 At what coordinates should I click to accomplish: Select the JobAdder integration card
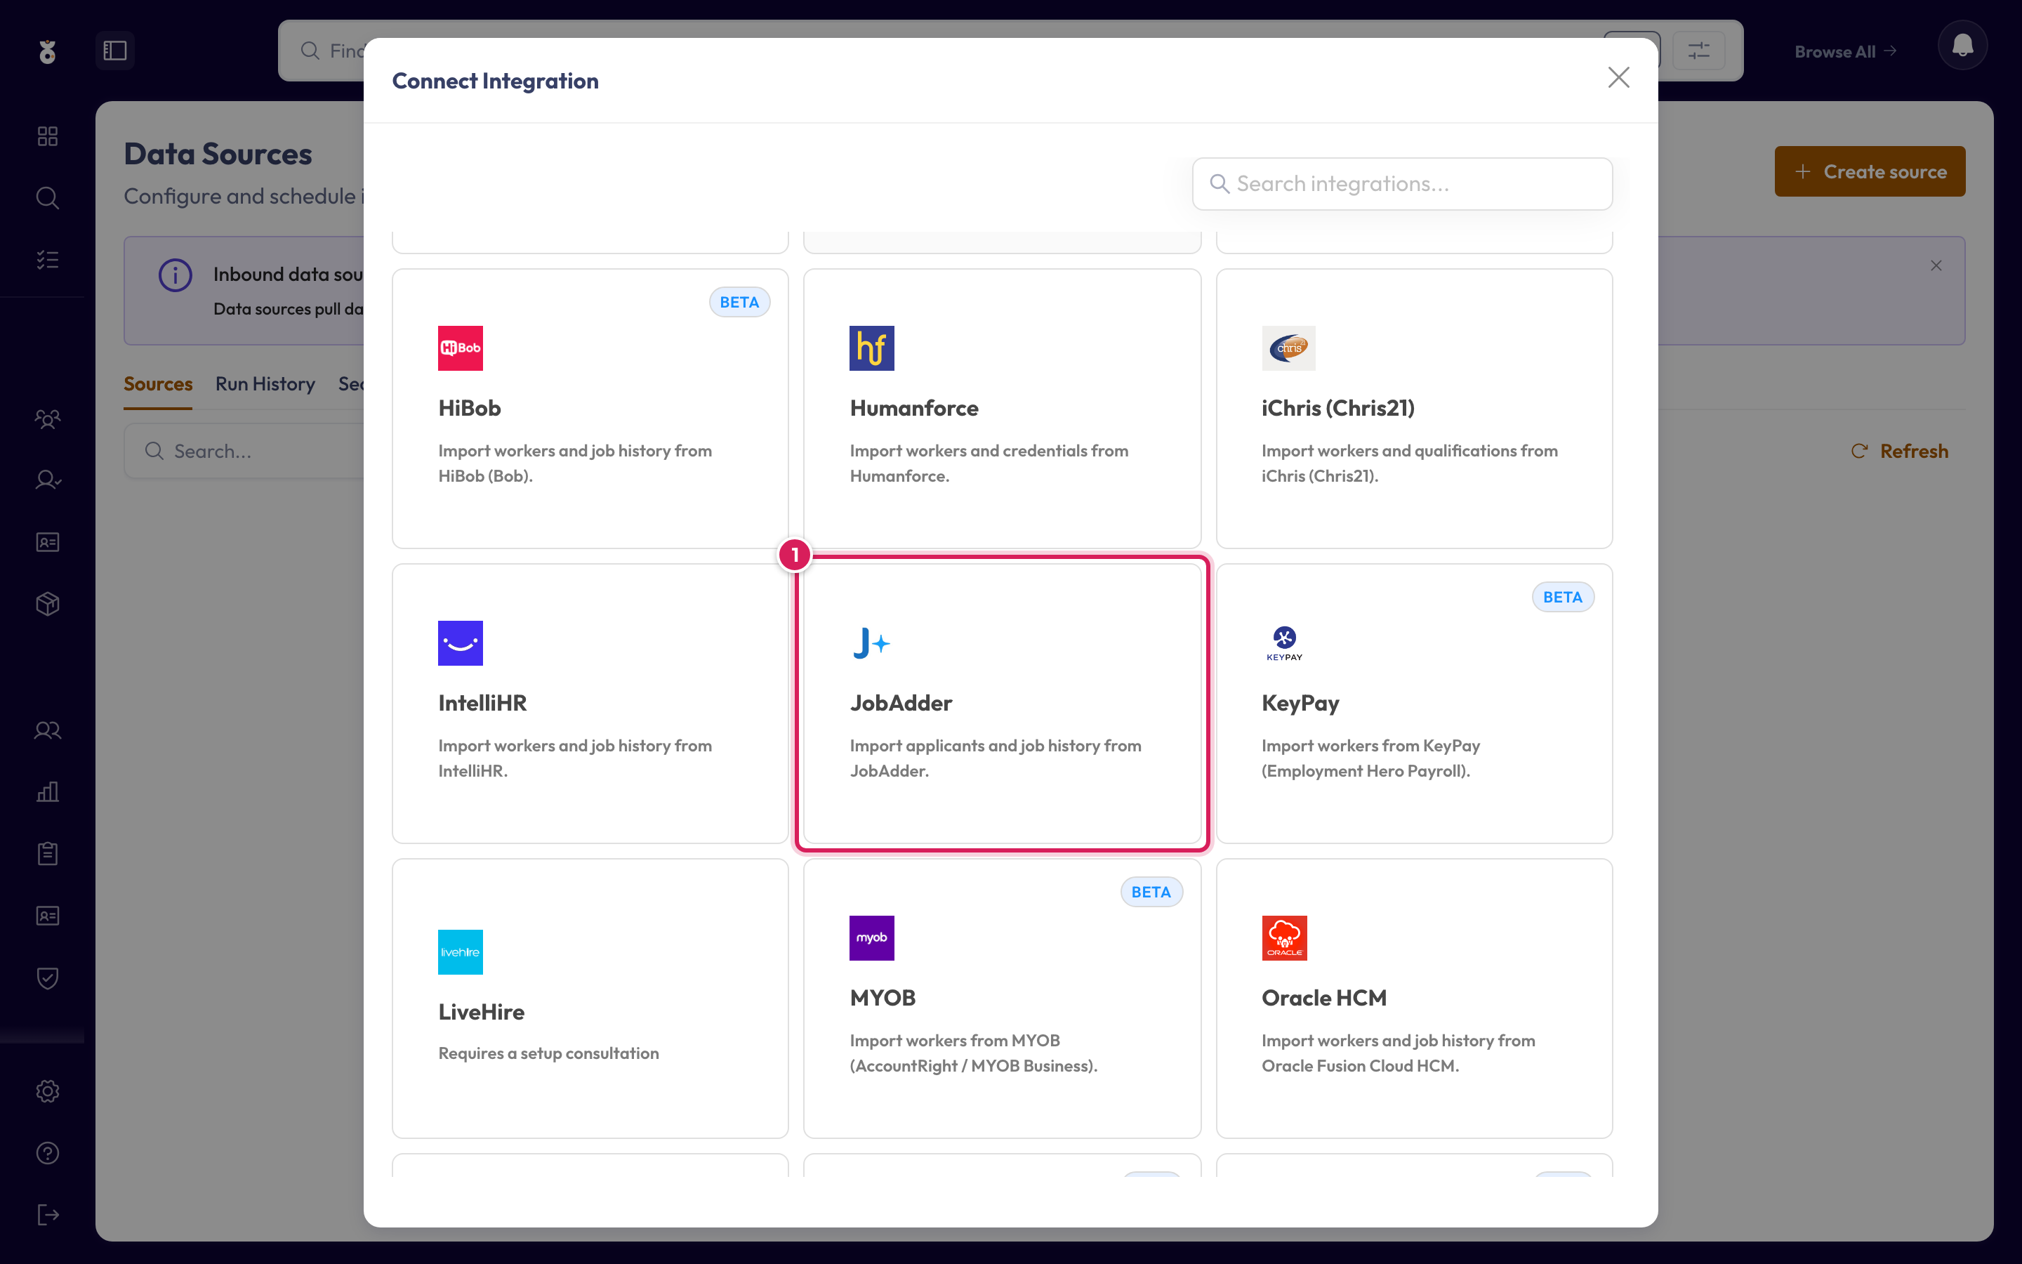pyautogui.click(x=1002, y=703)
